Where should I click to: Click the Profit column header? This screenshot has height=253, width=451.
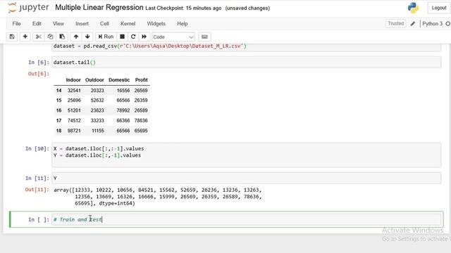[141, 80]
